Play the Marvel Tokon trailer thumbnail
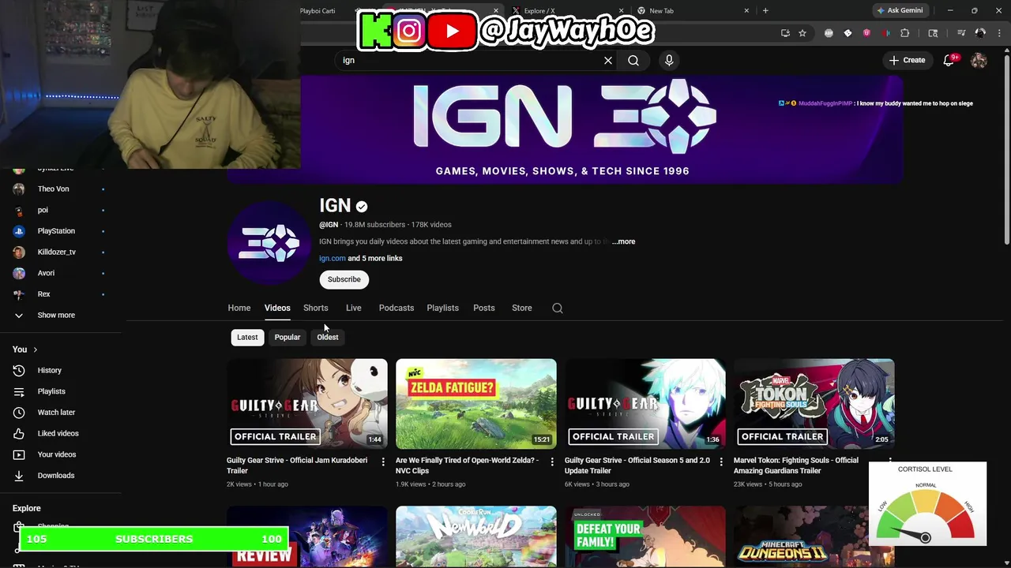This screenshot has height=568, width=1011. [814, 404]
